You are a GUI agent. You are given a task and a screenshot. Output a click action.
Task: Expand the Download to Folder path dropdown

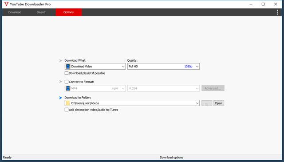[x=132, y=103]
